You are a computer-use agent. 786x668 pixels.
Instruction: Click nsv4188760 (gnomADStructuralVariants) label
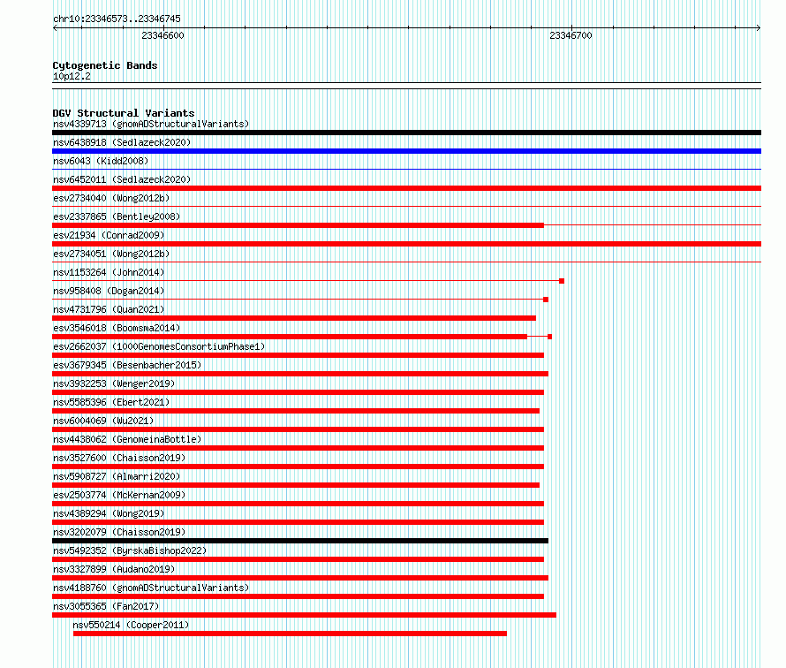tap(151, 588)
